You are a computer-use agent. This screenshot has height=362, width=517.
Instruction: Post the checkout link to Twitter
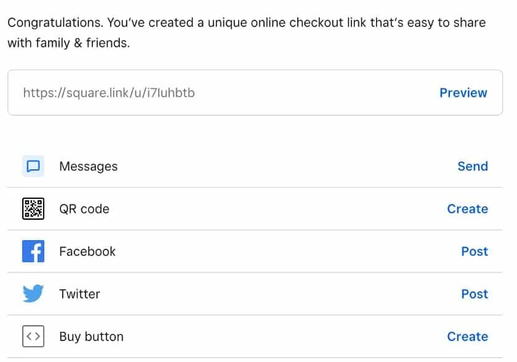[x=475, y=294]
